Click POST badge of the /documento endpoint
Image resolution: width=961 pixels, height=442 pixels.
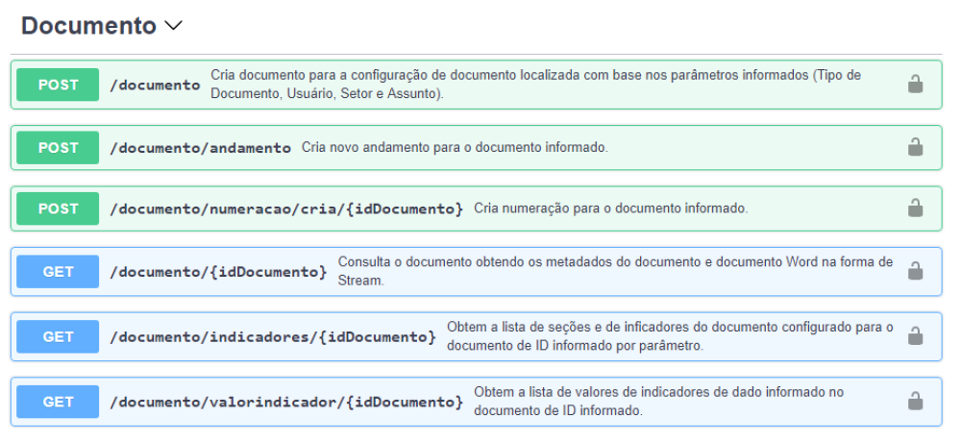[x=58, y=85]
